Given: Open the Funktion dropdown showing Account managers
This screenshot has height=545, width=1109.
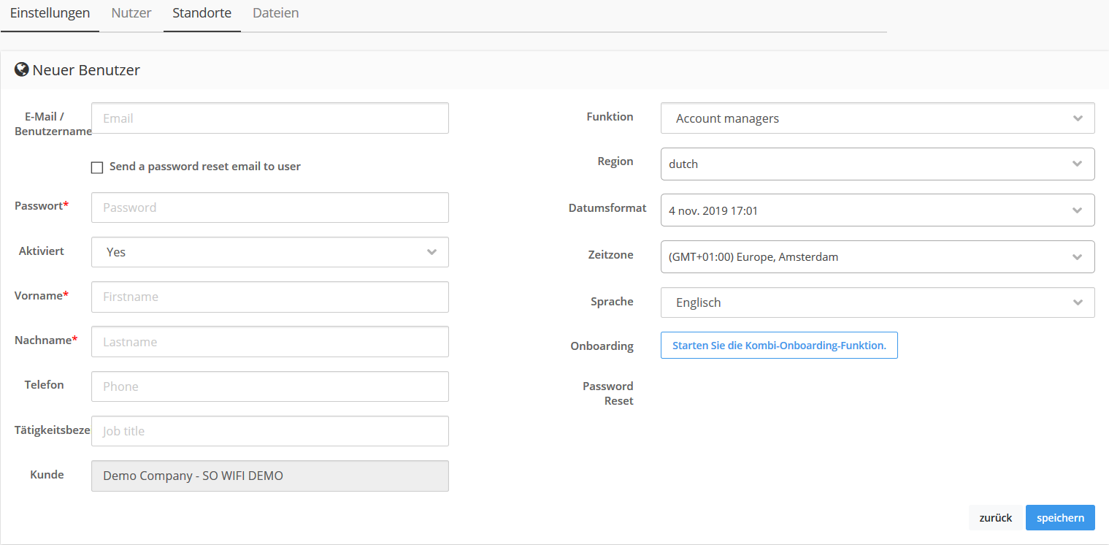Looking at the screenshot, I should coord(878,118).
